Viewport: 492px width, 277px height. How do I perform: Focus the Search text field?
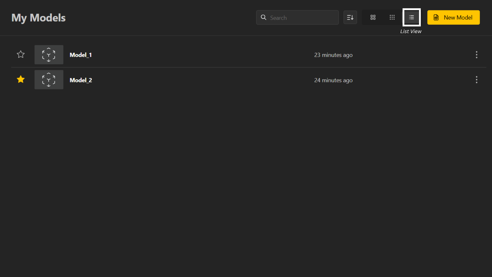tap(302, 18)
